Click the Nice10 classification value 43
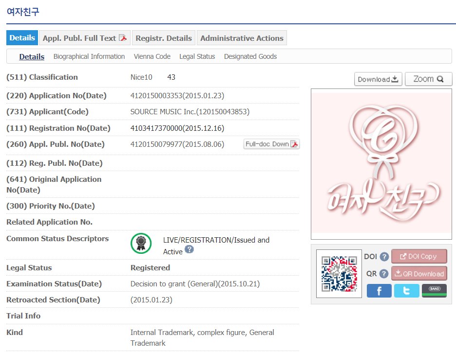The image size is (456, 352). (x=171, y=77)
